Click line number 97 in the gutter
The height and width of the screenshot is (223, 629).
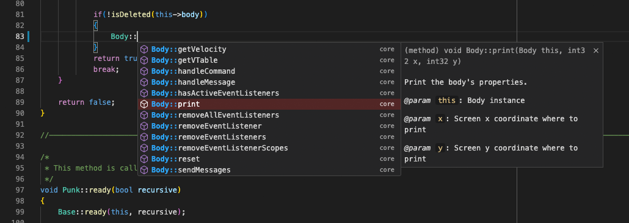(x=20, y=189)
